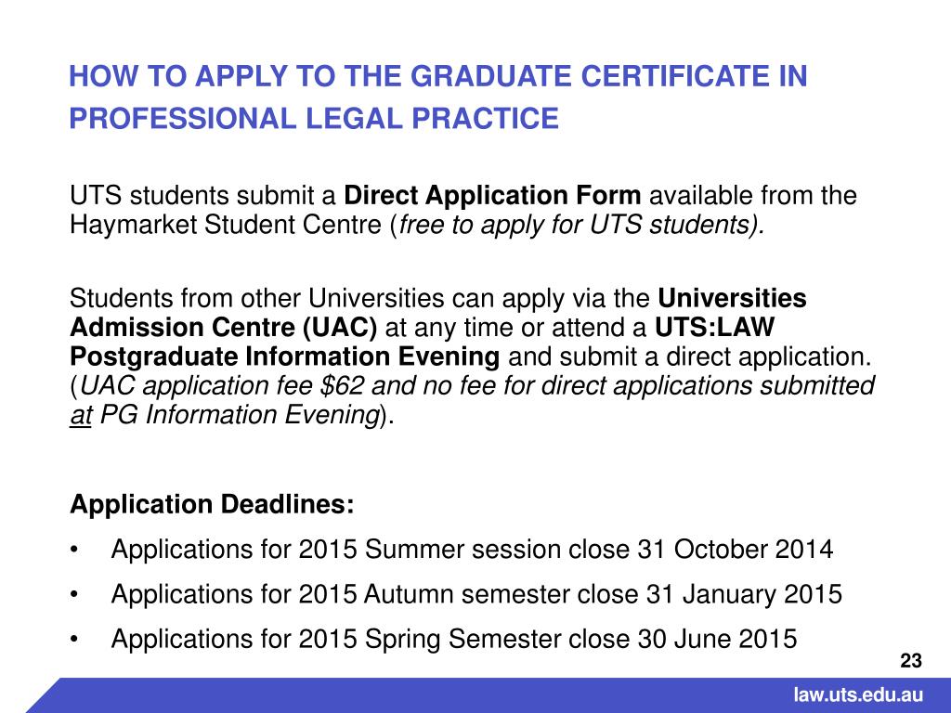Click the '30 June 2015' date

[x=717, y=640]
